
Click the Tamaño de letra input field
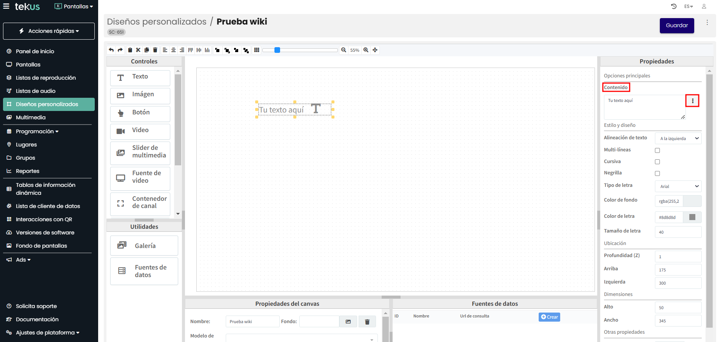tap(678, 232)
